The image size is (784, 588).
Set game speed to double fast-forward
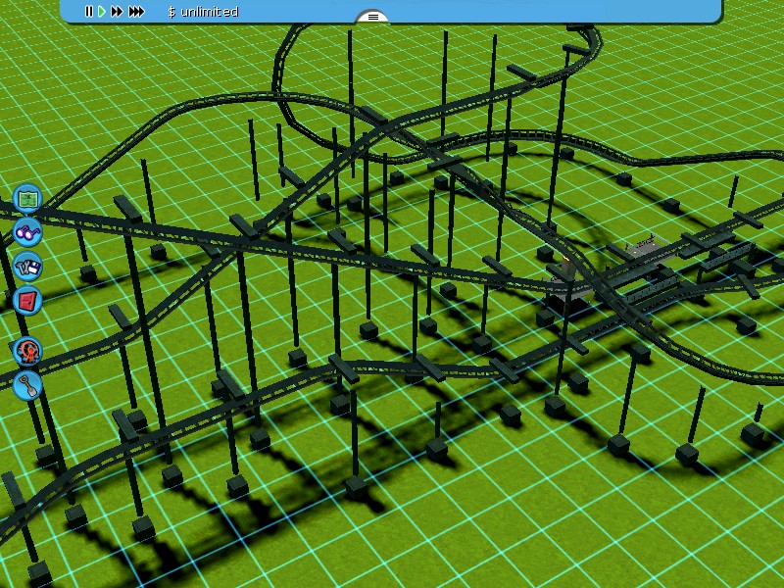[117, 12]
